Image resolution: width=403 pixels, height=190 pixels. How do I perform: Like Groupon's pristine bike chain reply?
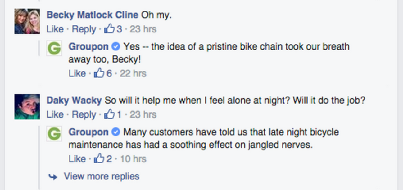point(77,73)
